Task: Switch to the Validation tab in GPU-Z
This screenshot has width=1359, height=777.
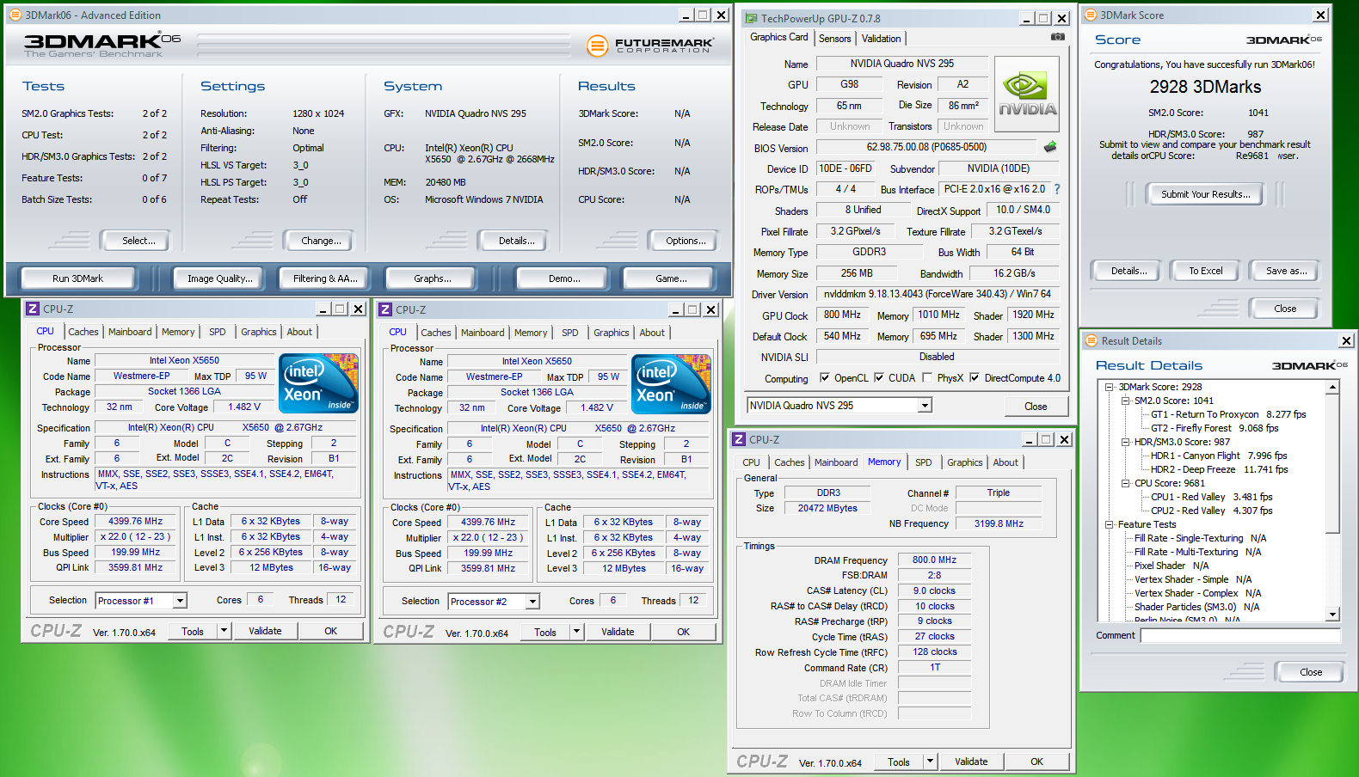Action: (882, 39)
